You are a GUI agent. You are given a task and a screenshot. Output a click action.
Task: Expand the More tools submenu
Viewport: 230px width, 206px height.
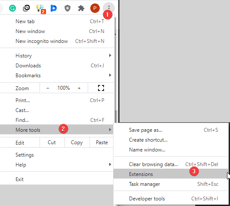[x=57, y=130]
